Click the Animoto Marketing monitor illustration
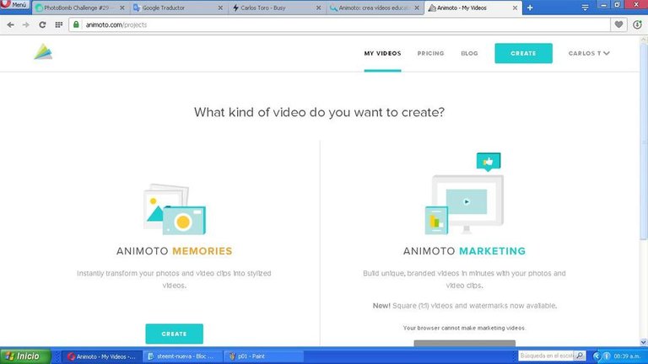The height and width of the screenshot is (364, 648). point(465,194)
